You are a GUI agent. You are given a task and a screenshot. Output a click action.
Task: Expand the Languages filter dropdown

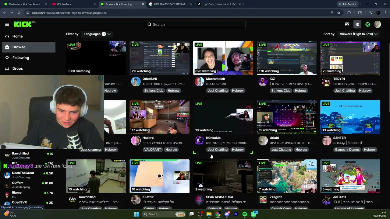(x=97, y=34)
